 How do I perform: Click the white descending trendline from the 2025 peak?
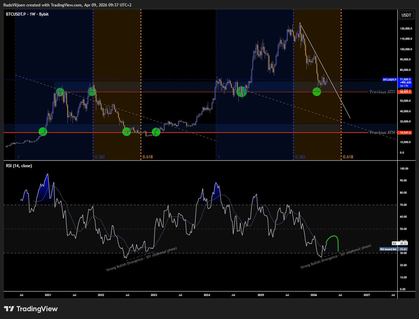[x=325, y=70]
